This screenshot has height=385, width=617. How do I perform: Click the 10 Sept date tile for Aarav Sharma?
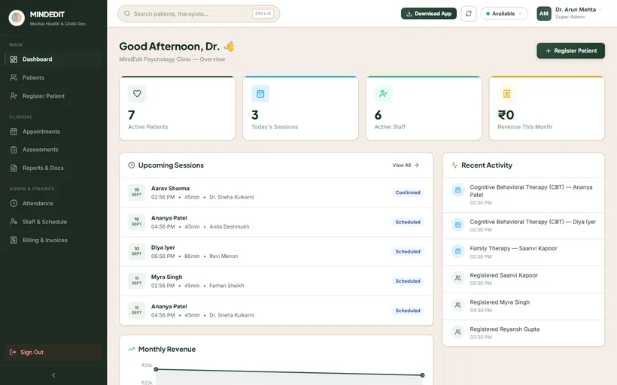[x=136, y=192]
